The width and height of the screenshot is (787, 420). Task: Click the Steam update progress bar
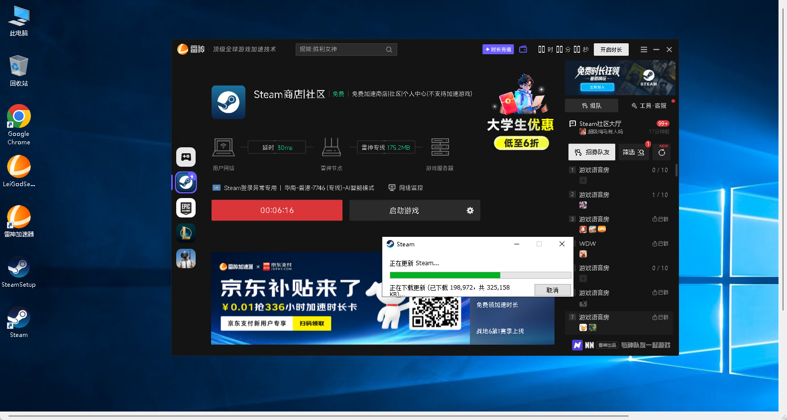click(480, 275)
